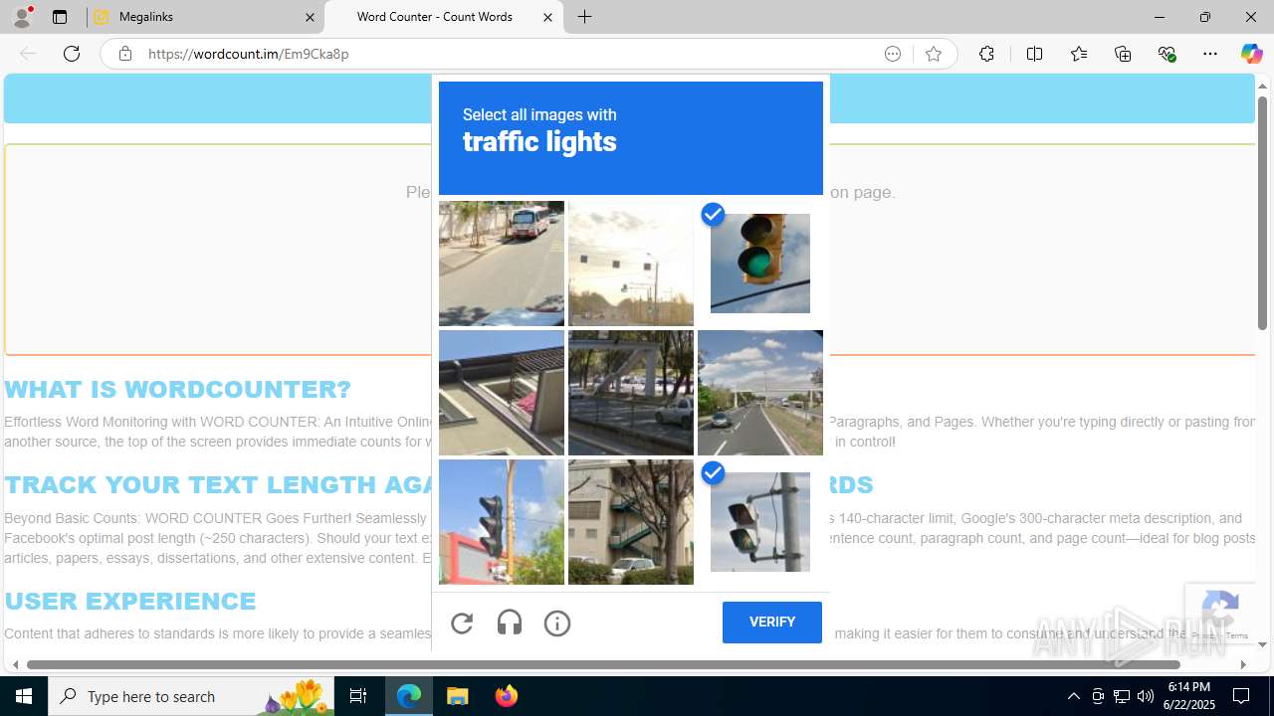Screen dimensions: 1274x716
Task: Refresh the browser page
Action: (72, 54)
